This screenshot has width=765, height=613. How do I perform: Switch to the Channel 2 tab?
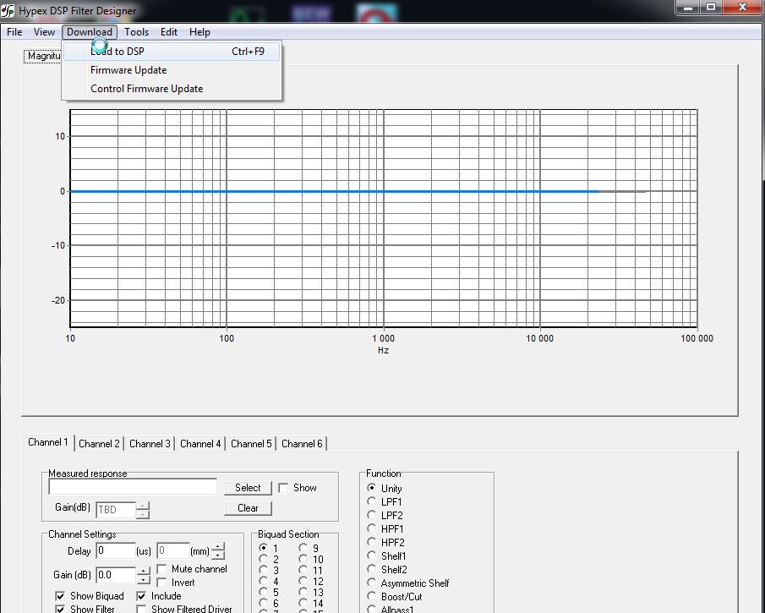click(x=99, y=444)
